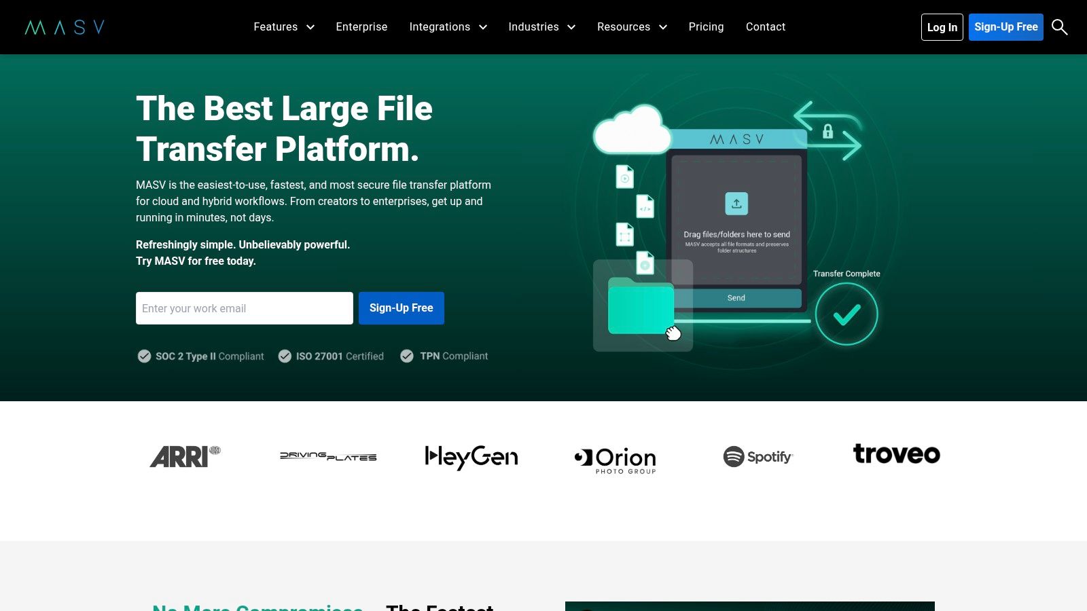The image size is (1087, 611).
Task: Click Sign-Up Free in the header
Action: coord(1006,27)
